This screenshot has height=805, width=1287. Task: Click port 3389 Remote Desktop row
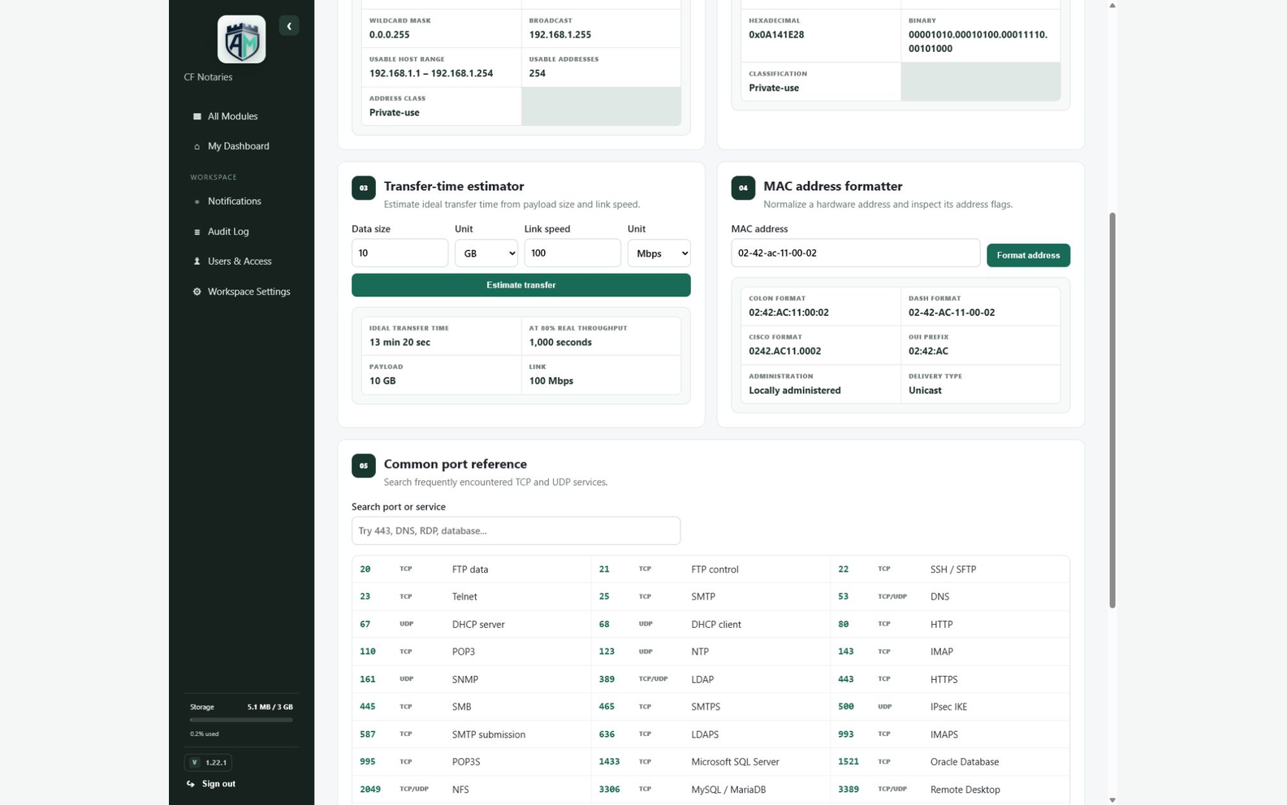[949, 790]
